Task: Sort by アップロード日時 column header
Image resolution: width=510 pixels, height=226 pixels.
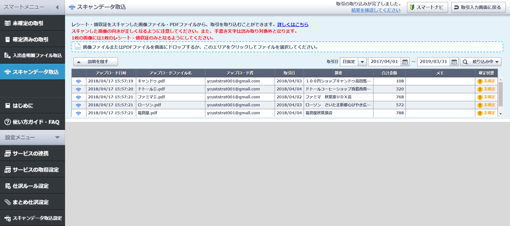Action: [x=111, y=73]
